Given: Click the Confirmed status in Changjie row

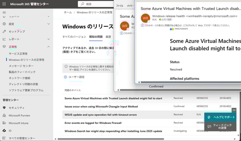Looking at the screenshot, I should click(179, 106).
